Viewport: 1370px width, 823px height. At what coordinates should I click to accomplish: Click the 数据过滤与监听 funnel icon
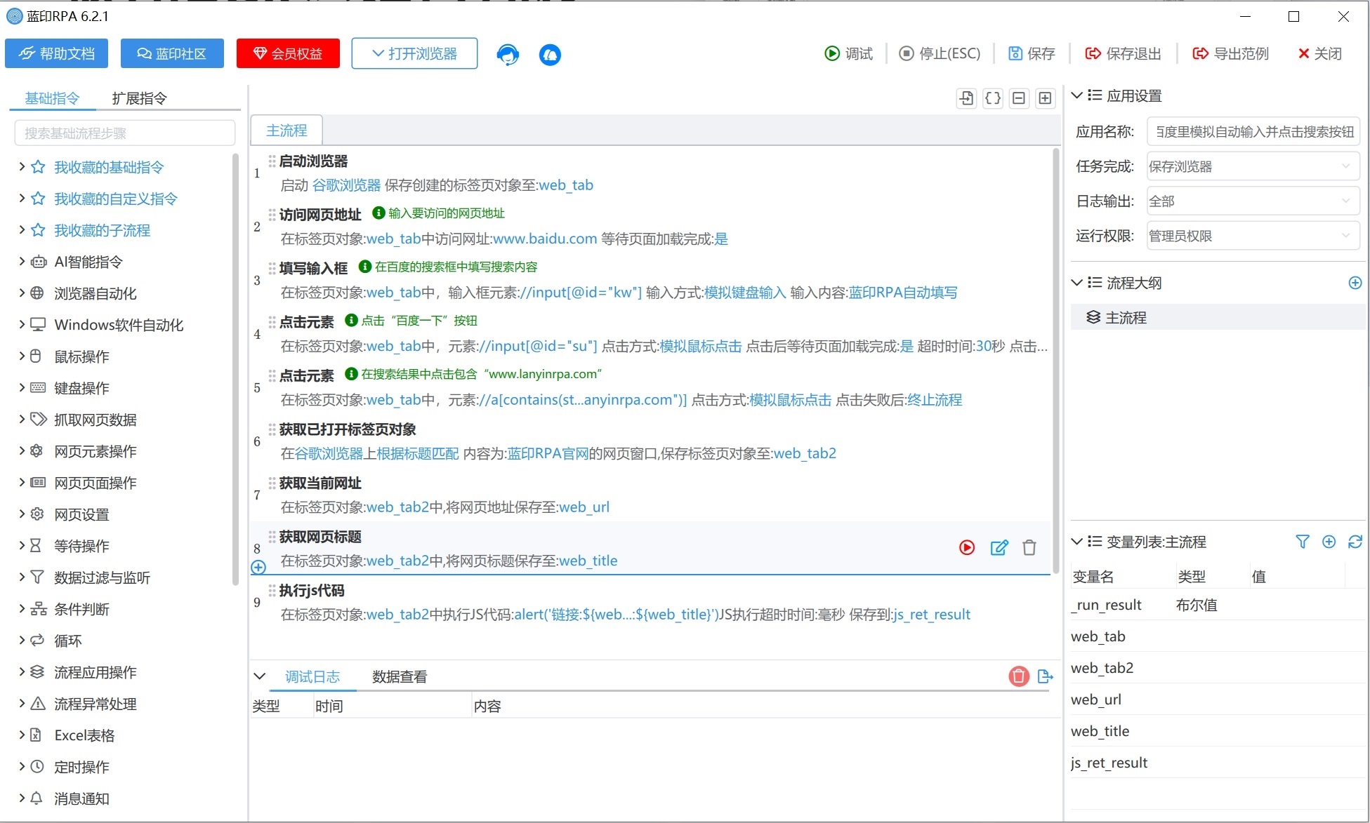[37, 577]
